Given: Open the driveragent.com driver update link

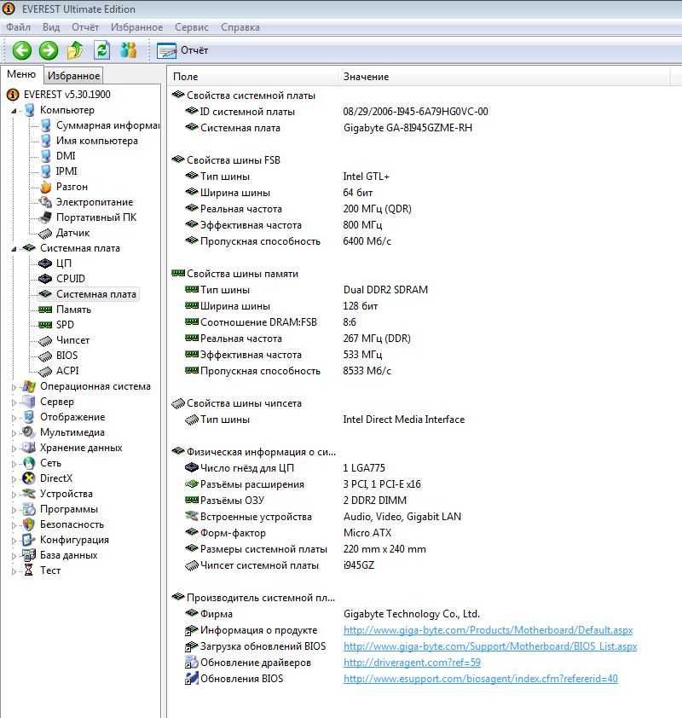Looking at the screenshot, I should pyautogui.click(x=412, y=663).
